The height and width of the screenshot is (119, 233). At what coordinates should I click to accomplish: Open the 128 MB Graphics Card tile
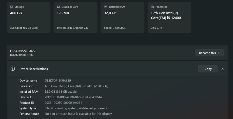click(63, 13)
